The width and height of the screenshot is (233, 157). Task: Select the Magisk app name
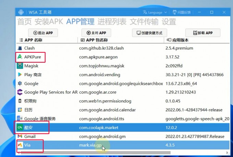point(31,66)
